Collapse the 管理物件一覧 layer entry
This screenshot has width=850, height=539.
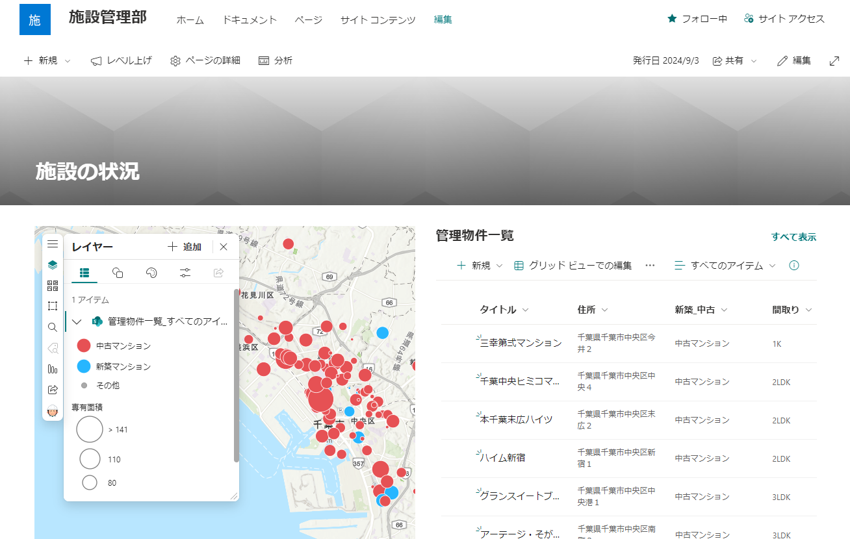click(x=76, y=321)
